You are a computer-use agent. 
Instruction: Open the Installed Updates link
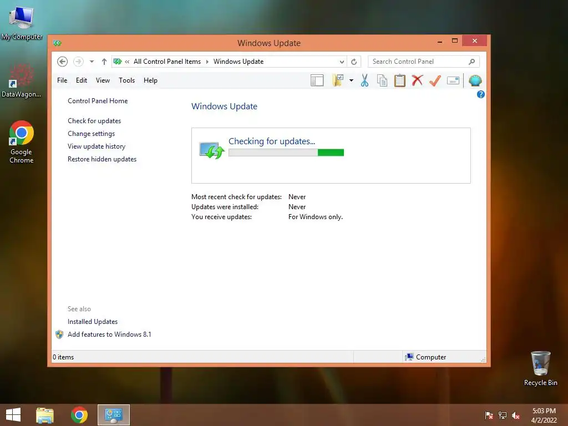pos(93,322)
